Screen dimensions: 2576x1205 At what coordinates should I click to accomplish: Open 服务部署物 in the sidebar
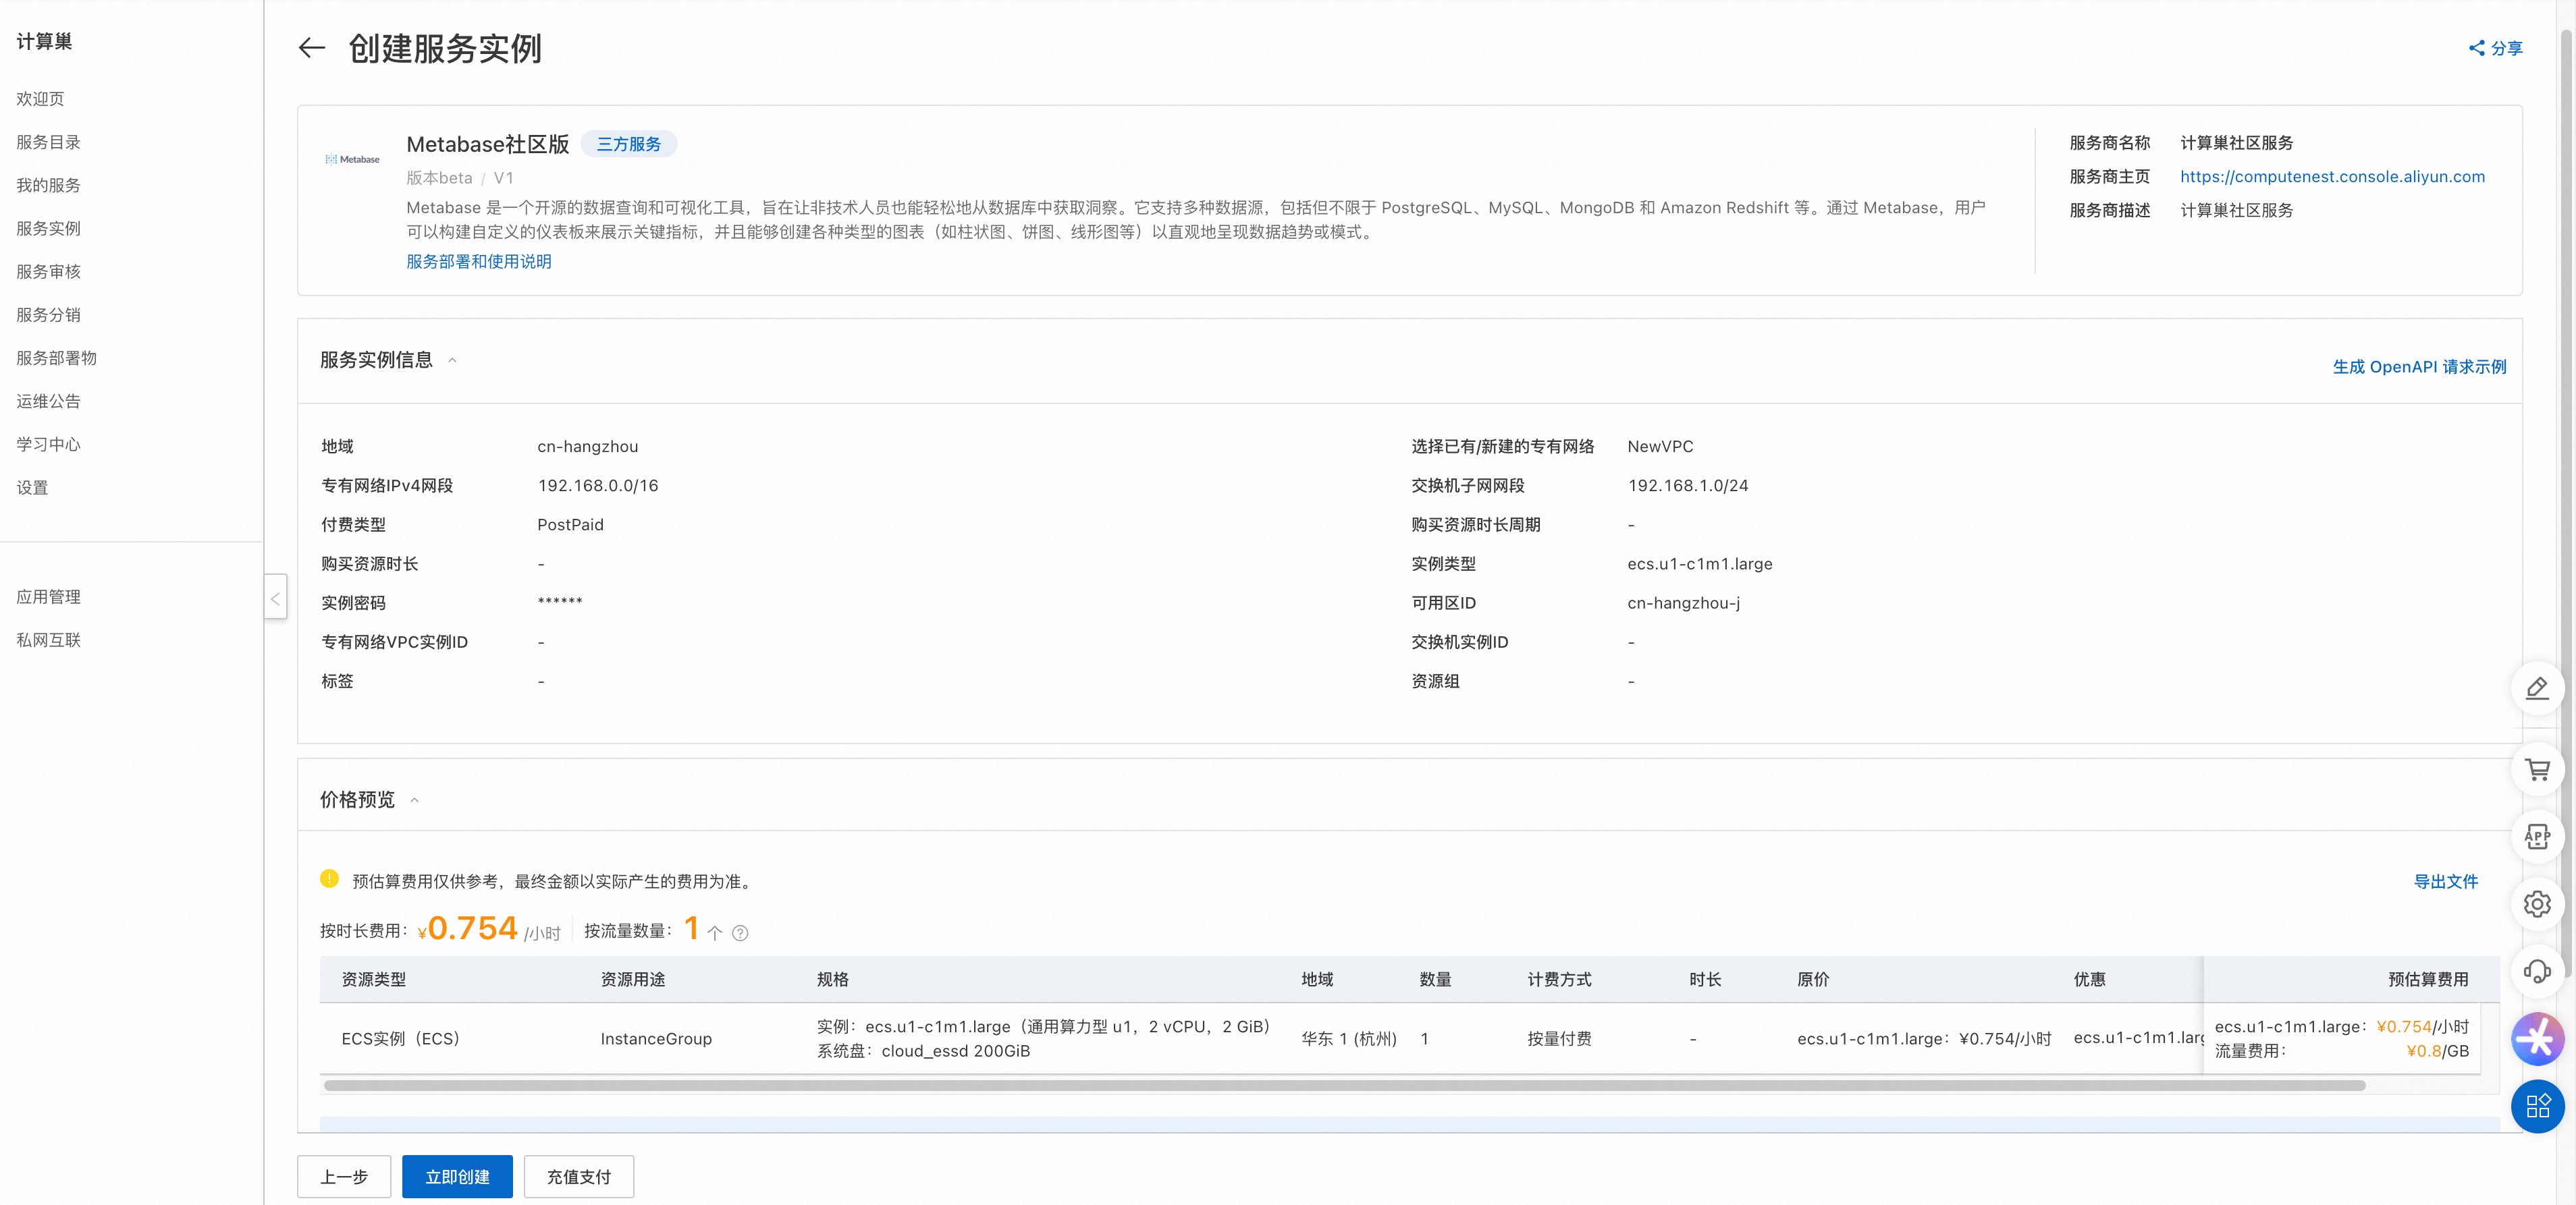pos(56,358)
